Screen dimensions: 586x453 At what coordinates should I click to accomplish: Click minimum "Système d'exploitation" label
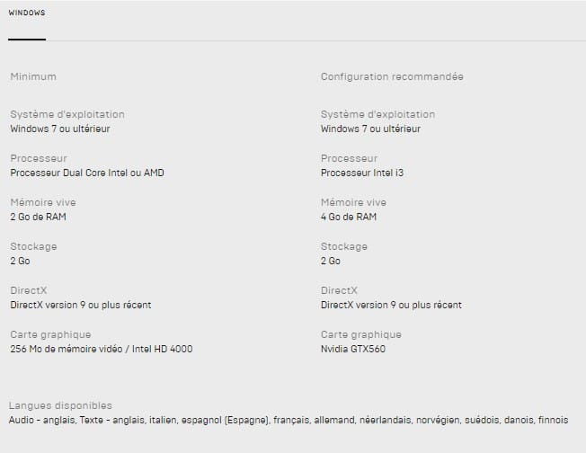(x=67, y=115)
